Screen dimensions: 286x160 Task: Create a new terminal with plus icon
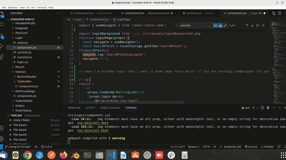(x=253, y=108)
